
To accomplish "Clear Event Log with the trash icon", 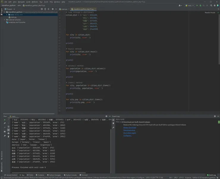I will coord(113,123).
